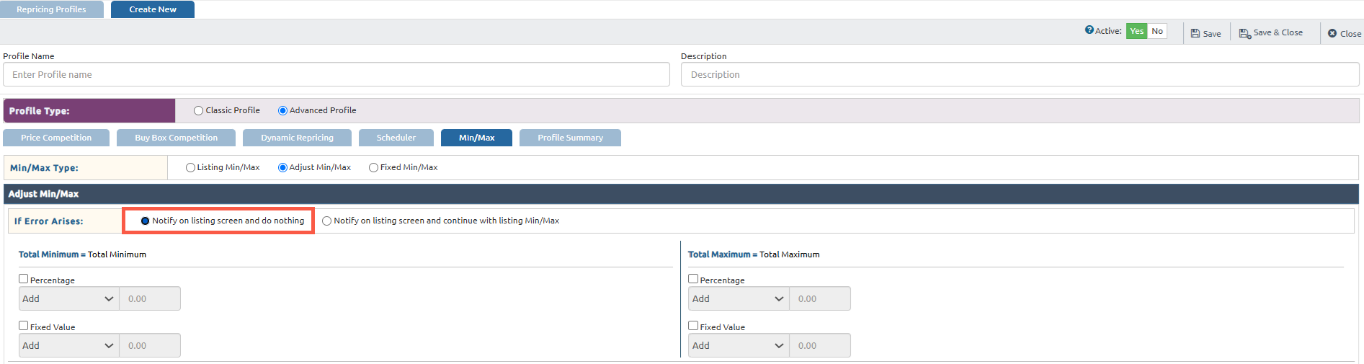
Task: Enable Fixed Value checkbox under Total Maximum
Action: (693, 326)
